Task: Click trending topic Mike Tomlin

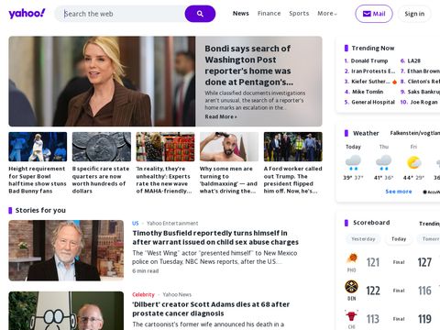Action: click(368, 92)
